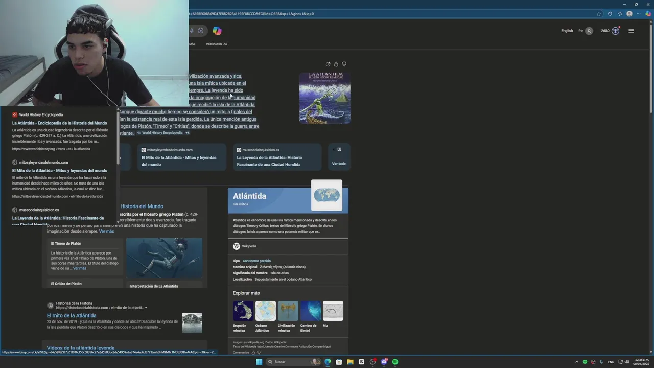
Task: Thumbs up the Atlántida panel Comentarios
Action: pyautogui.click(x=253, y=353)
